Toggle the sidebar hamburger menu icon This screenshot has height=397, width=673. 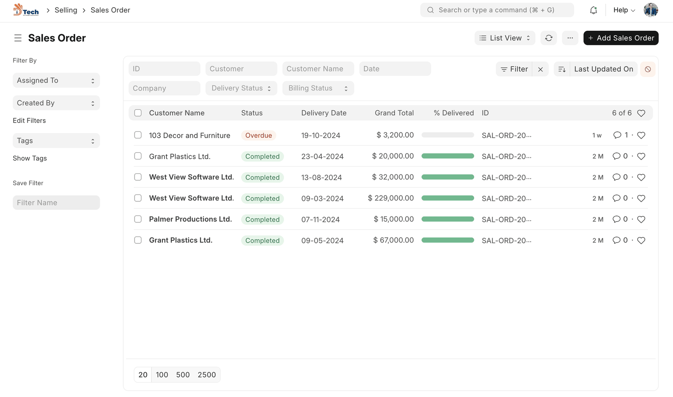point(18,38)
